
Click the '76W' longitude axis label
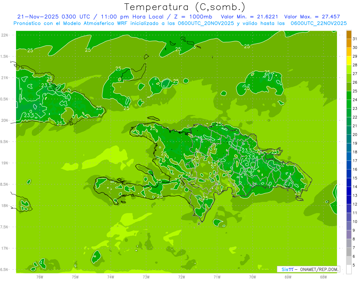40,277
